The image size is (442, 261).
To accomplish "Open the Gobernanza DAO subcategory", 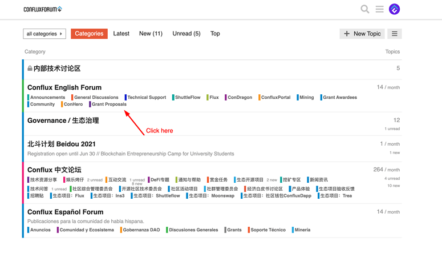I will point(141,230).
